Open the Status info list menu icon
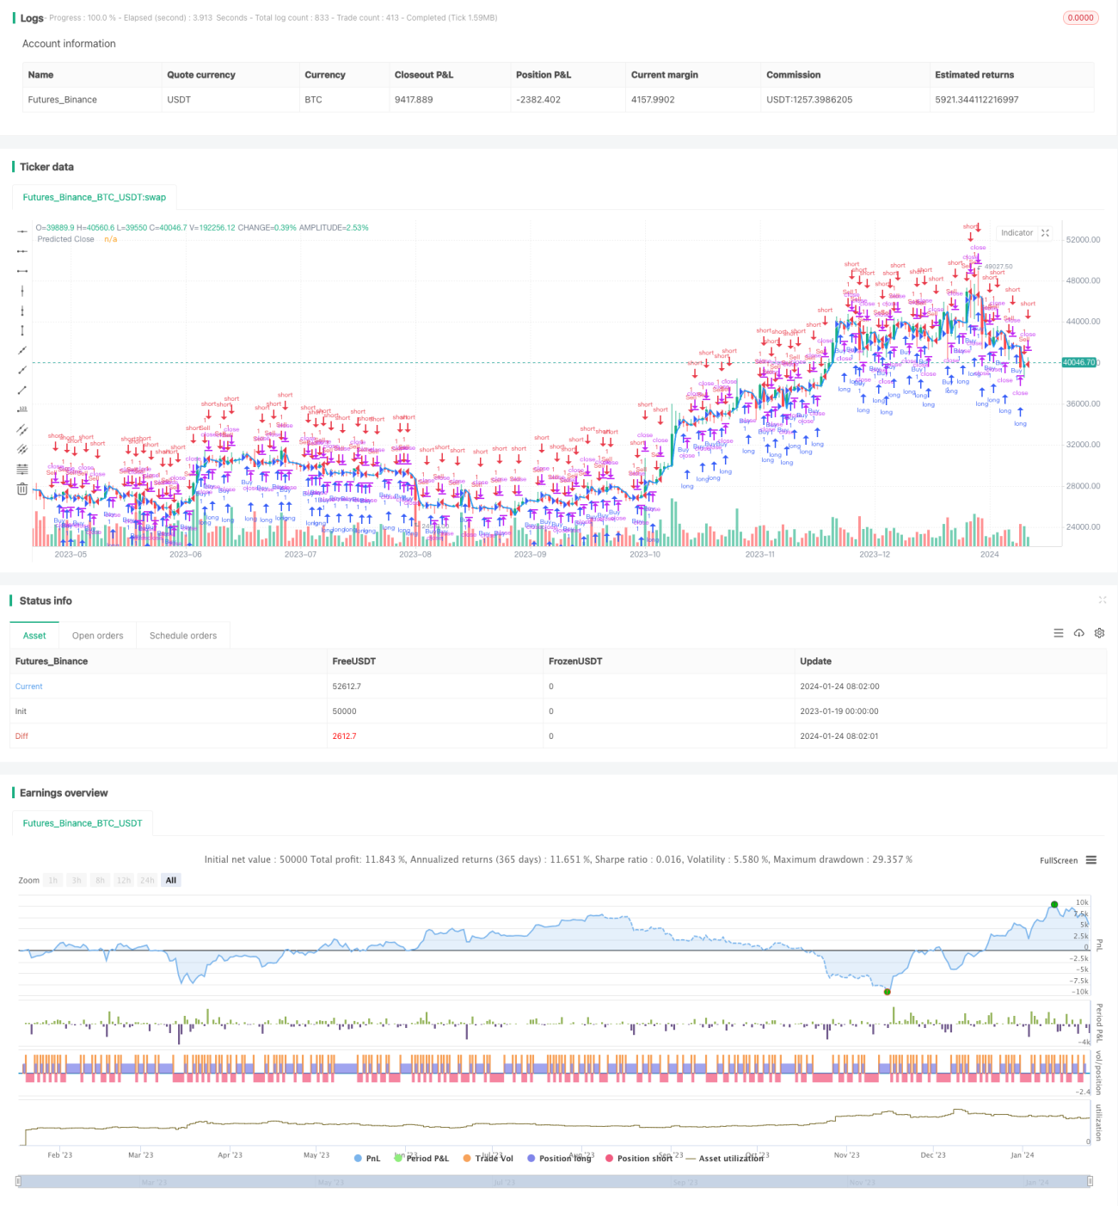The height and width of the screenshot is (1206, 1118). (x=1059, y=633)
